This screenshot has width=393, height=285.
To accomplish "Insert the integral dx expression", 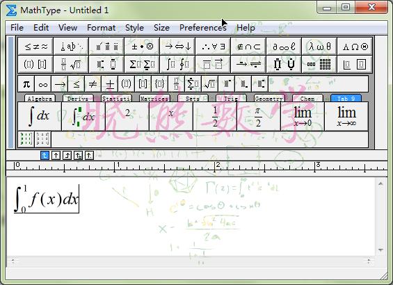I will (40, 116).
